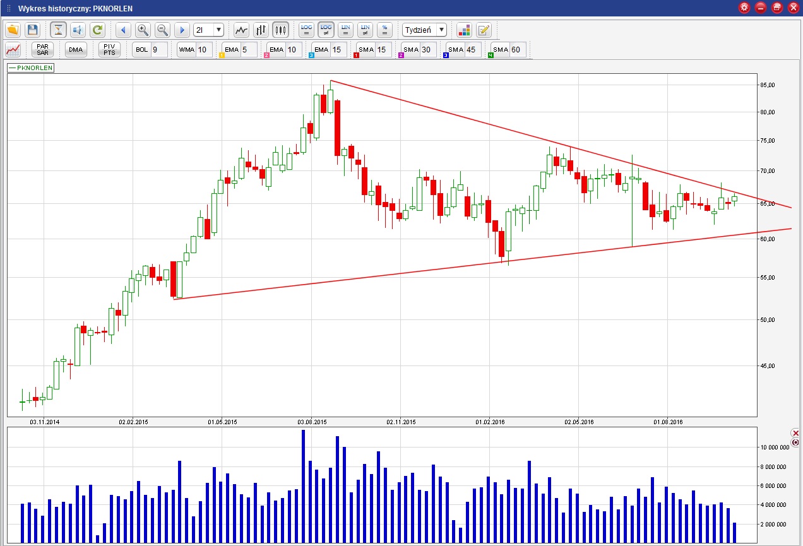Select LIN equal scale button
This screenshot has width=803, height=546.
point(345,30)
